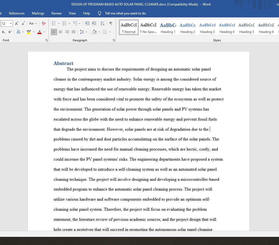Image resolution: width=279 pixels, height=245 pixels.
Task: Click the Tell me lightbulb icon
Action: [x=100, y=13]
